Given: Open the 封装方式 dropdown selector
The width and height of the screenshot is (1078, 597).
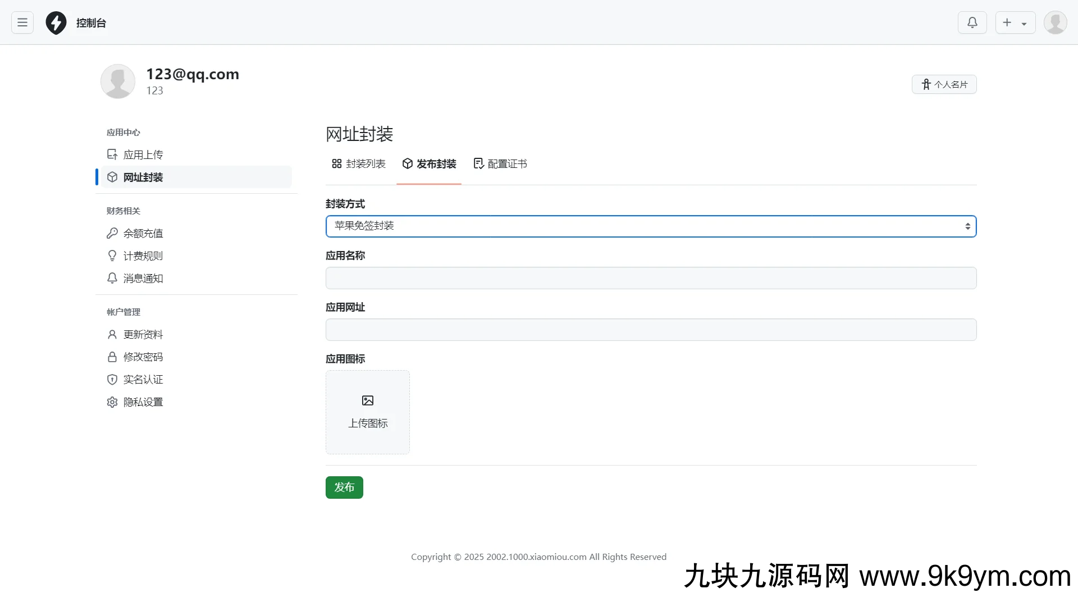Looking at the screenshot, I should (651, 226).
